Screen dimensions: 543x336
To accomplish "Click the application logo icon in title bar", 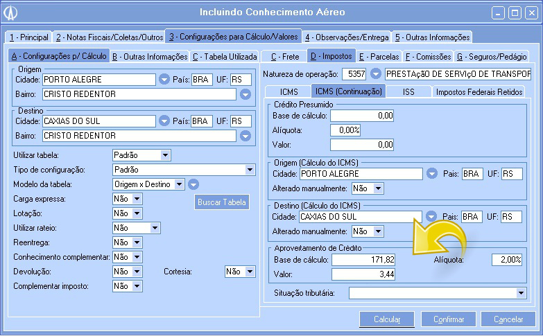I will 11,12.
